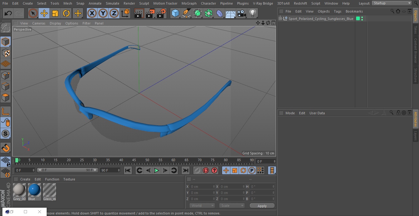Open Attributes User Data menu

tap(317, 113)
